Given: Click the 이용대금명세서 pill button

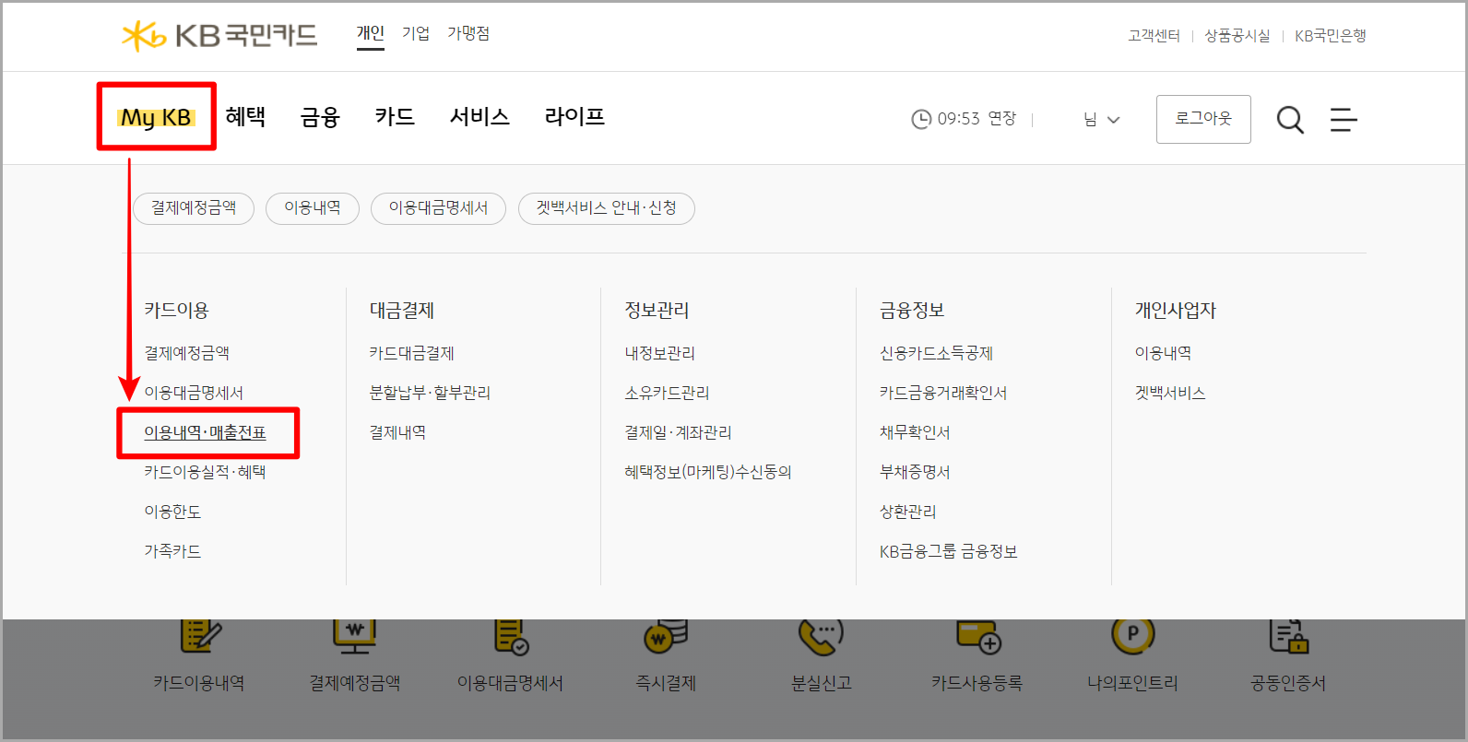Looking at the screenshot, I should [x=438, y=208].
